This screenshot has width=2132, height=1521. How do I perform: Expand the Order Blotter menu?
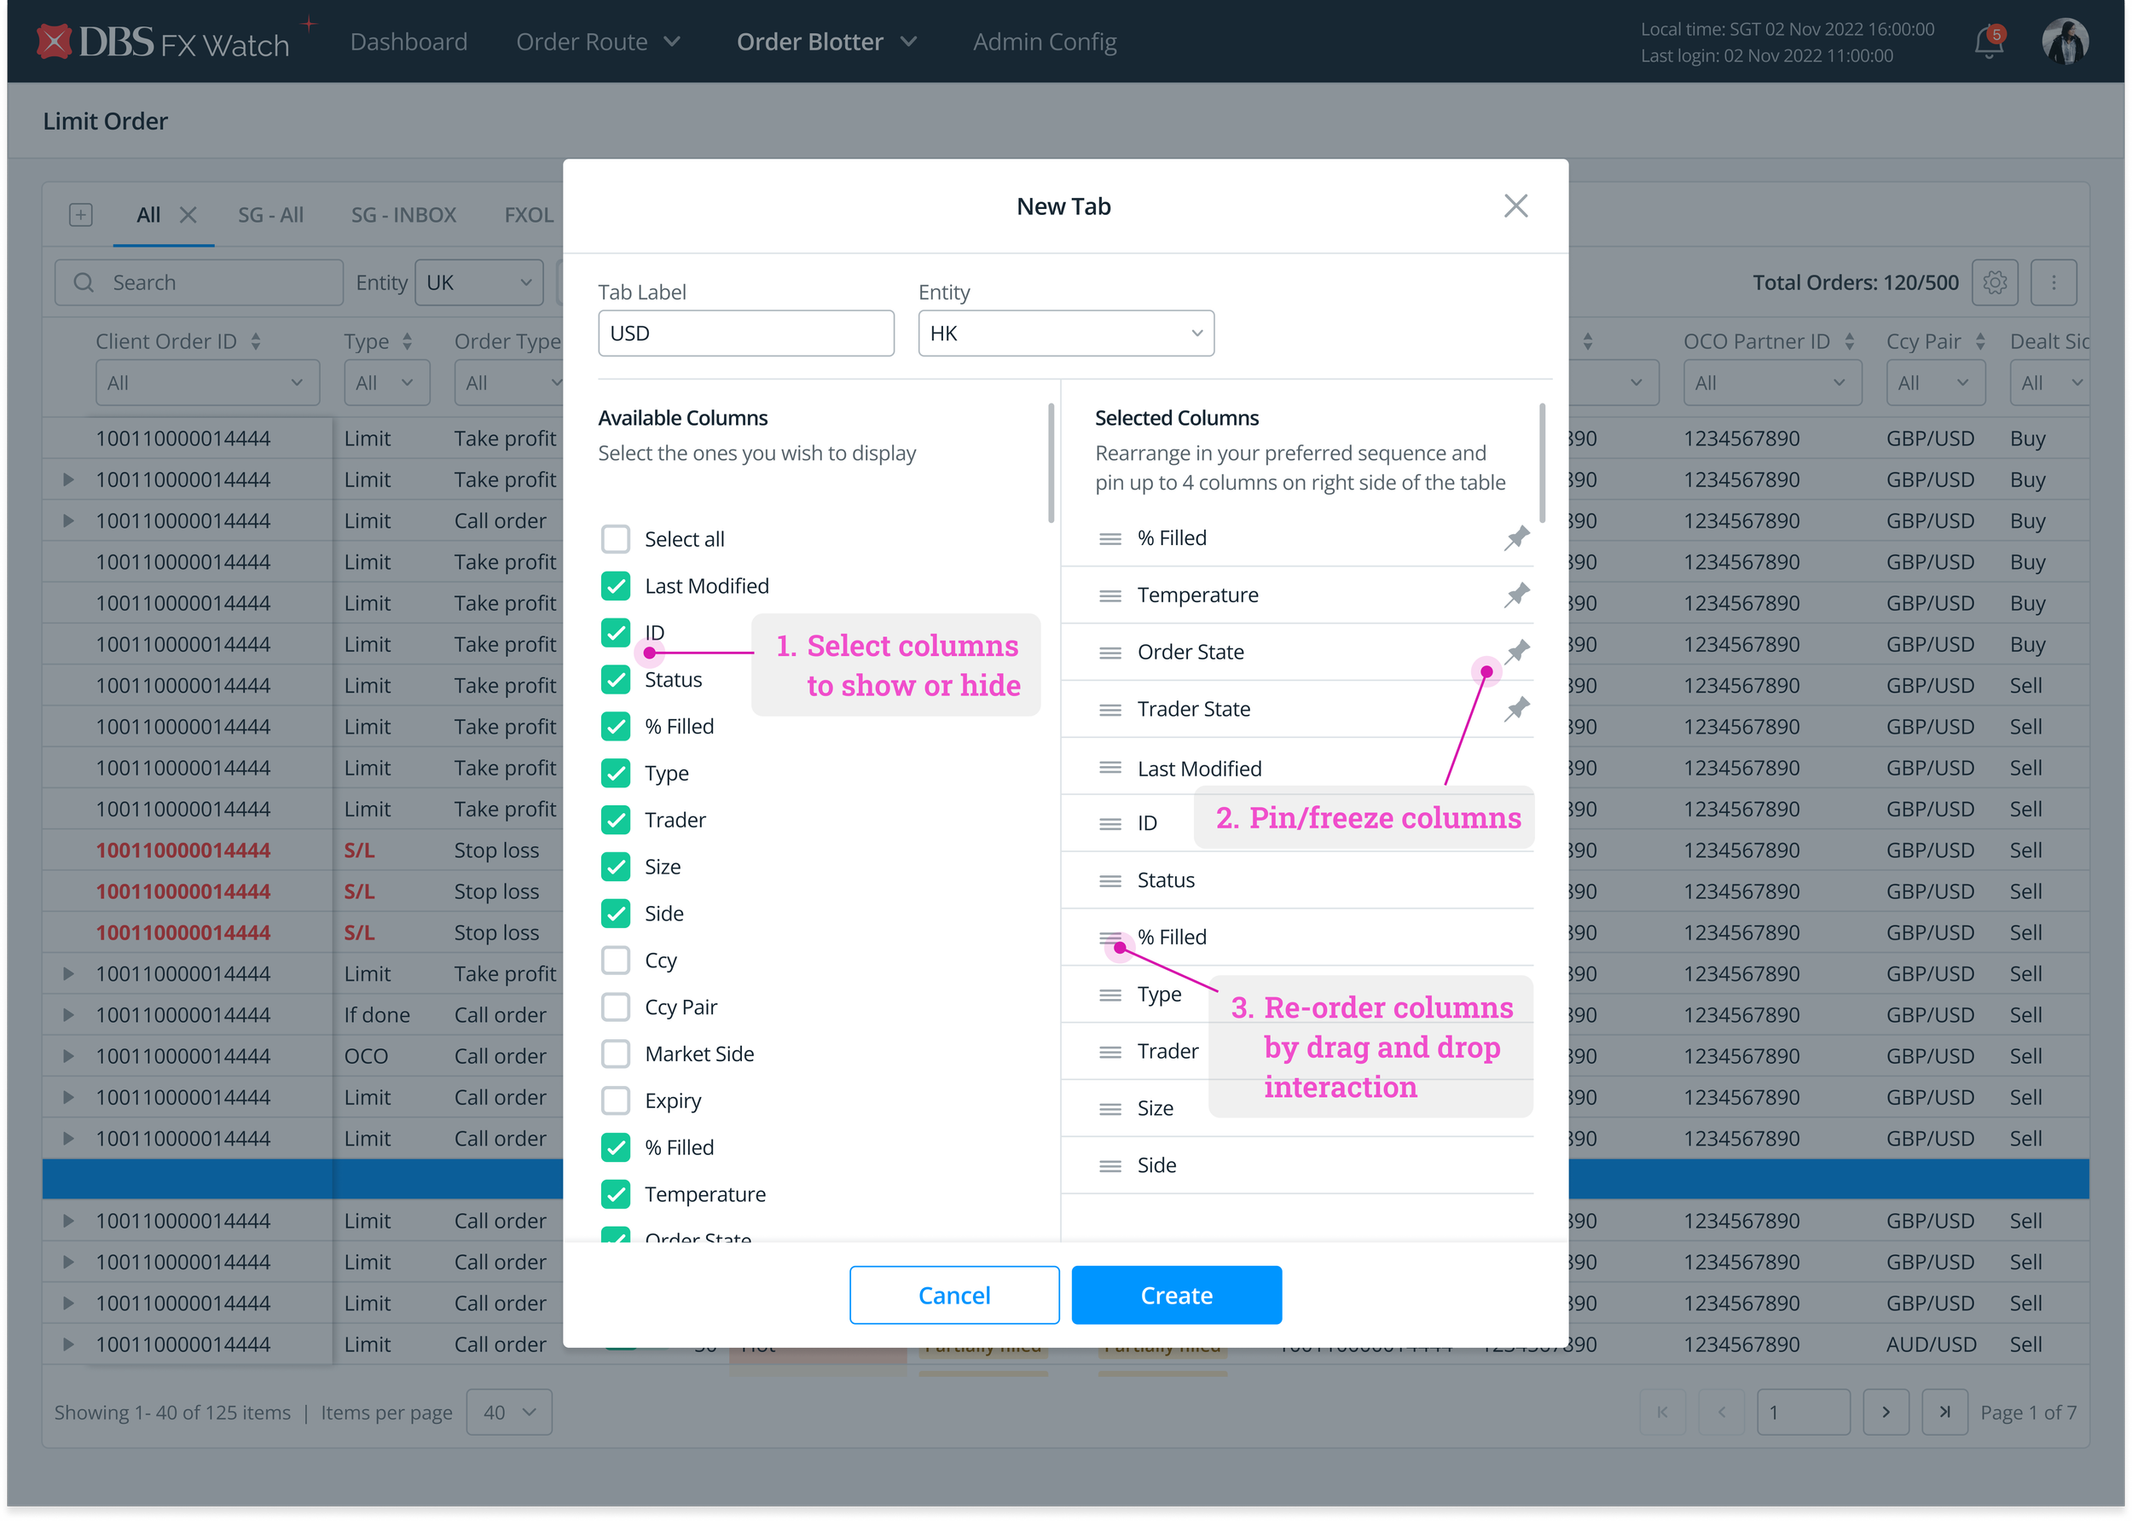826,42
